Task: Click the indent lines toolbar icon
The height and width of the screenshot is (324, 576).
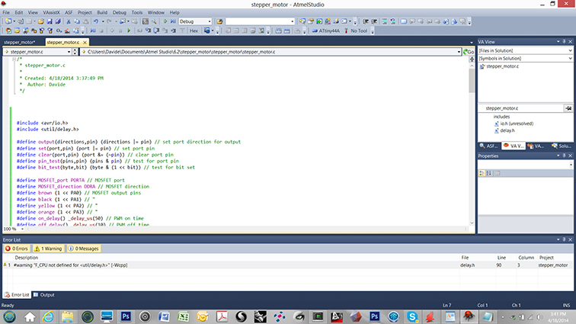Action: [366, 21]
